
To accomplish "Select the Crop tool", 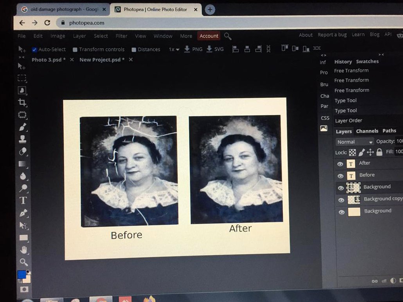I will pos(22,102).
